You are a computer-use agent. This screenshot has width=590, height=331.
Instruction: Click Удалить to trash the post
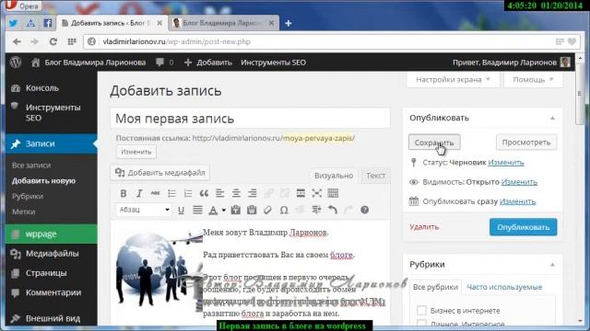[x=424, y=227]
